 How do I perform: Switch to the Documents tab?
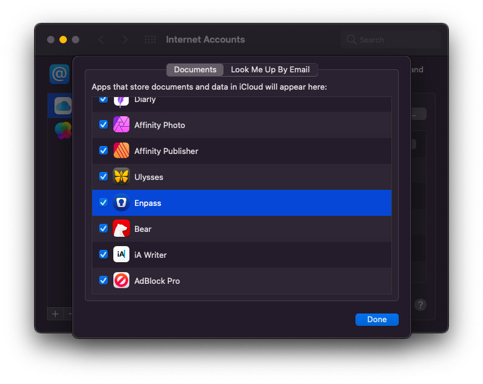[x=195, y=70]
